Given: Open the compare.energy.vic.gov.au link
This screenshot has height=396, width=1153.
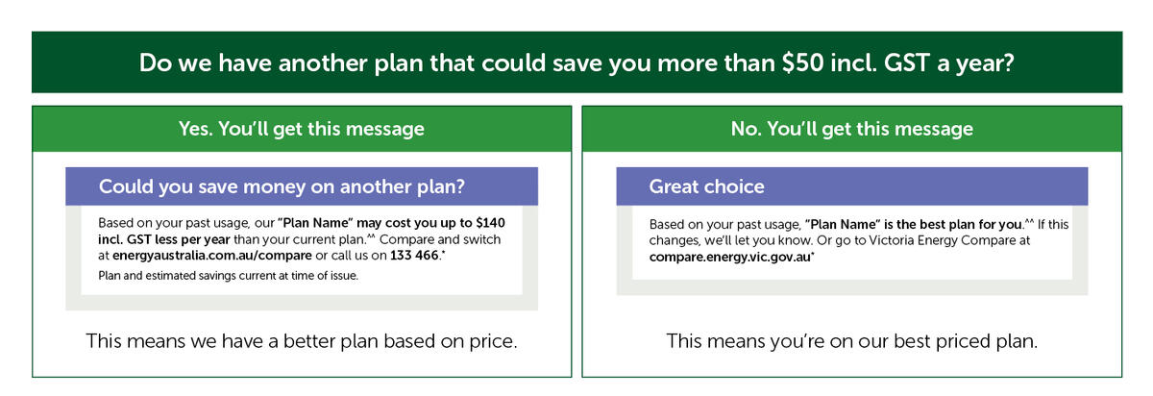Looking at the screenshot, I should point(729,257).
